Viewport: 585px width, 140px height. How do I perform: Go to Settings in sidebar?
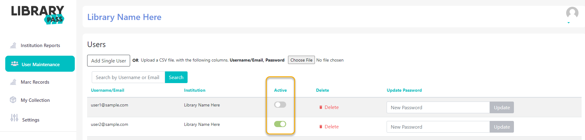[31, 120]
